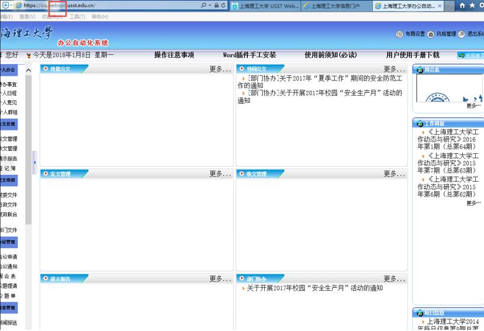This screenshot has height=331, width=484.
Task: Expand 更多 in the 发文管理 panel
Action: (220, 174)
